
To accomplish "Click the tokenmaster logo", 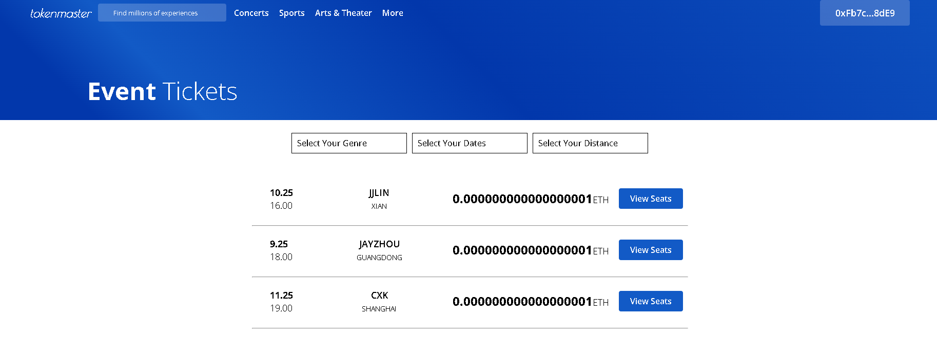I will (x=61, y=13).
